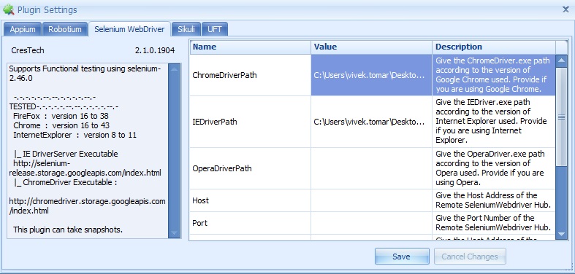575x274 pixels.
Task: Click the Description column header
Action: coord(494,47)
